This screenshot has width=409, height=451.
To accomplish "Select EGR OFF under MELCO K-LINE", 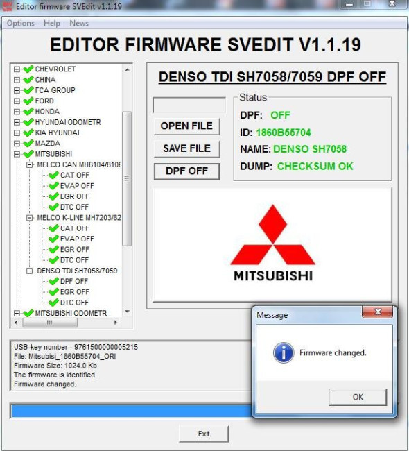I will [75, 249].
